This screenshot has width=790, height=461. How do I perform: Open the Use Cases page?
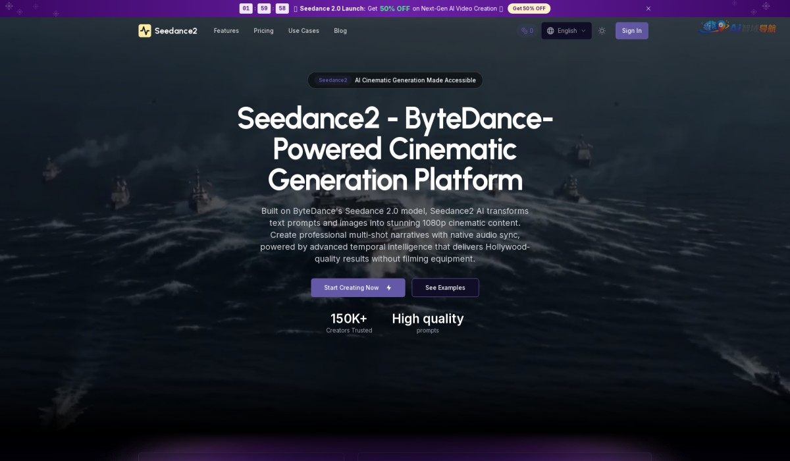(303, 31)
